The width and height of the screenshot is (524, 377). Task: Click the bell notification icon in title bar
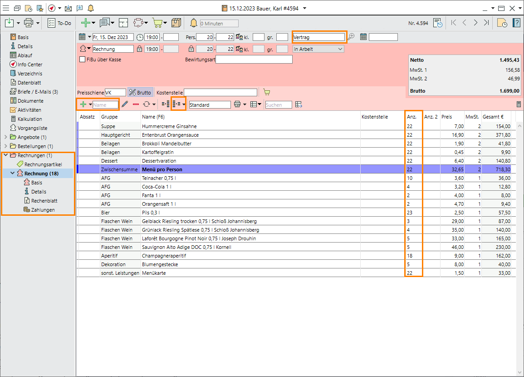click(91, 8)
